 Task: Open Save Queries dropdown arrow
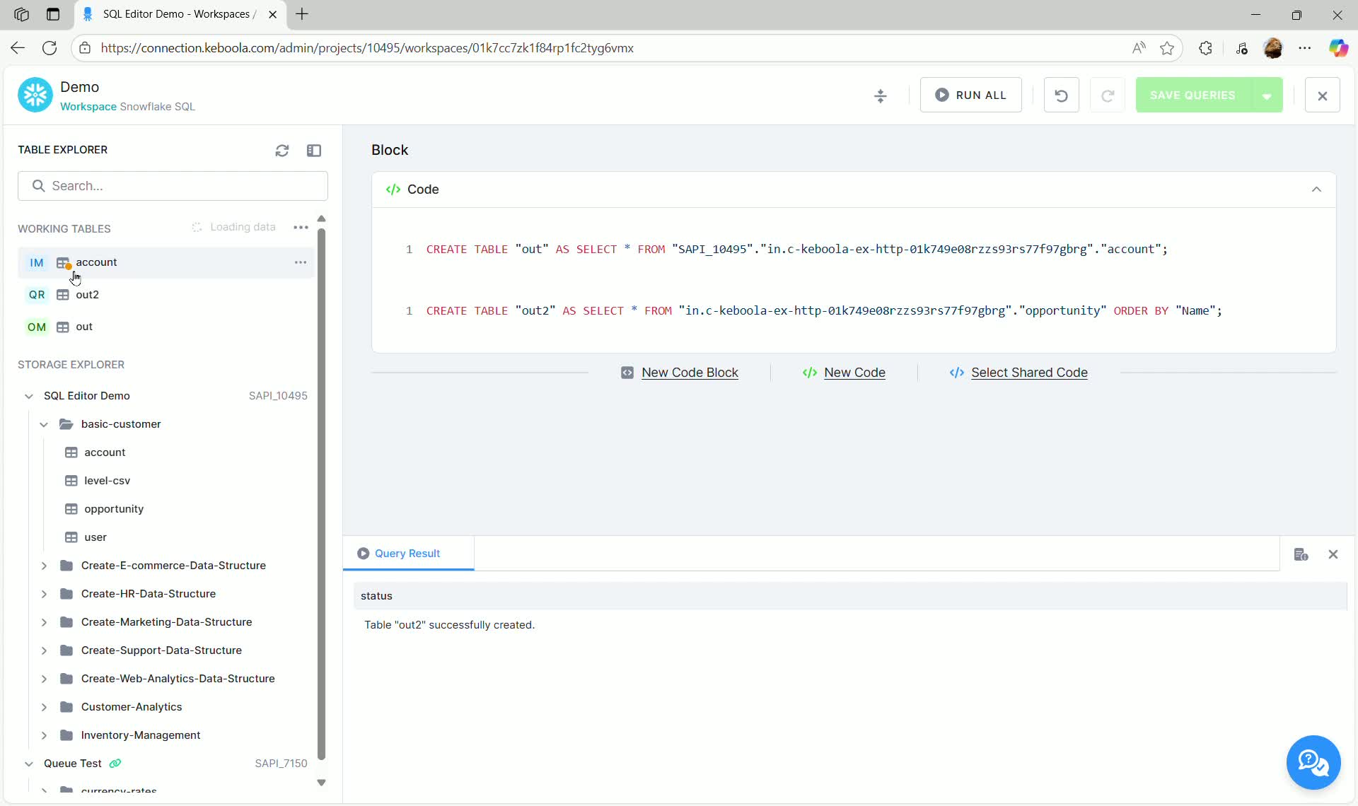point(1267,95)
